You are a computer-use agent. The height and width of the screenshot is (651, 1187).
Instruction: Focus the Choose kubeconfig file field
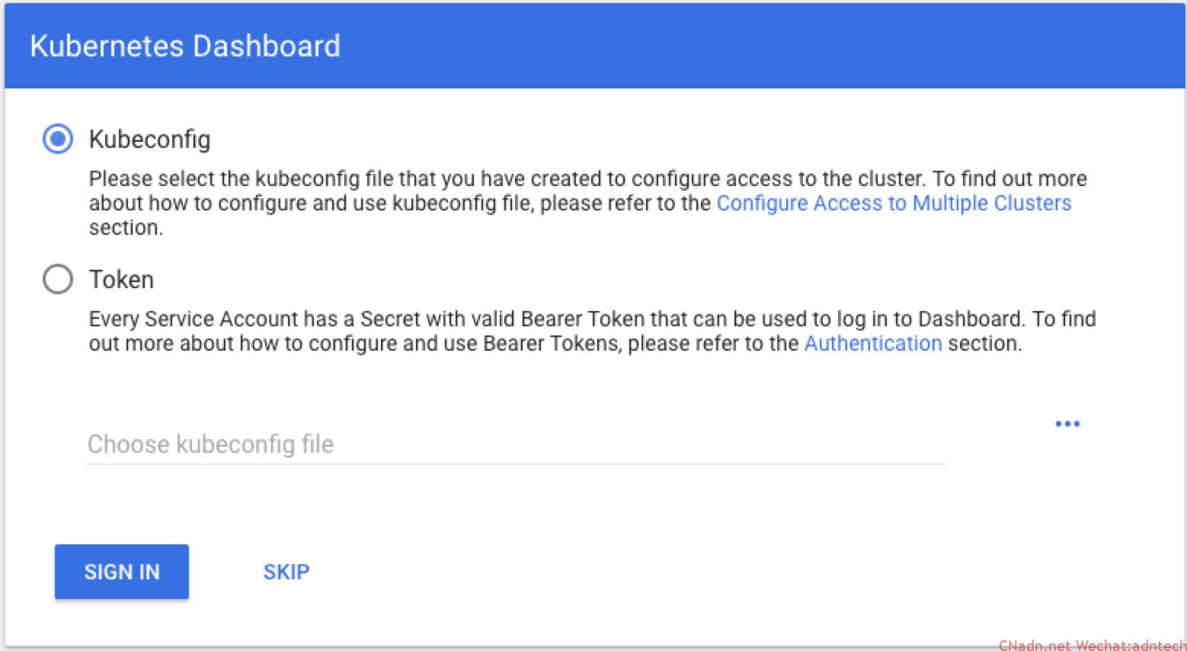[516, 444]
